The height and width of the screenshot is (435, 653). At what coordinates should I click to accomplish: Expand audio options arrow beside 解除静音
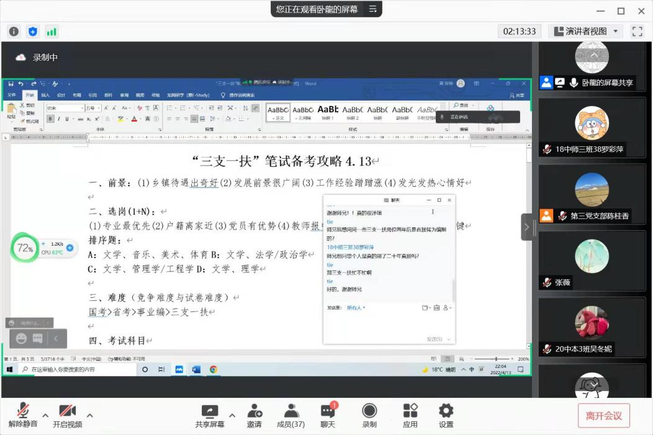point(45,416)
